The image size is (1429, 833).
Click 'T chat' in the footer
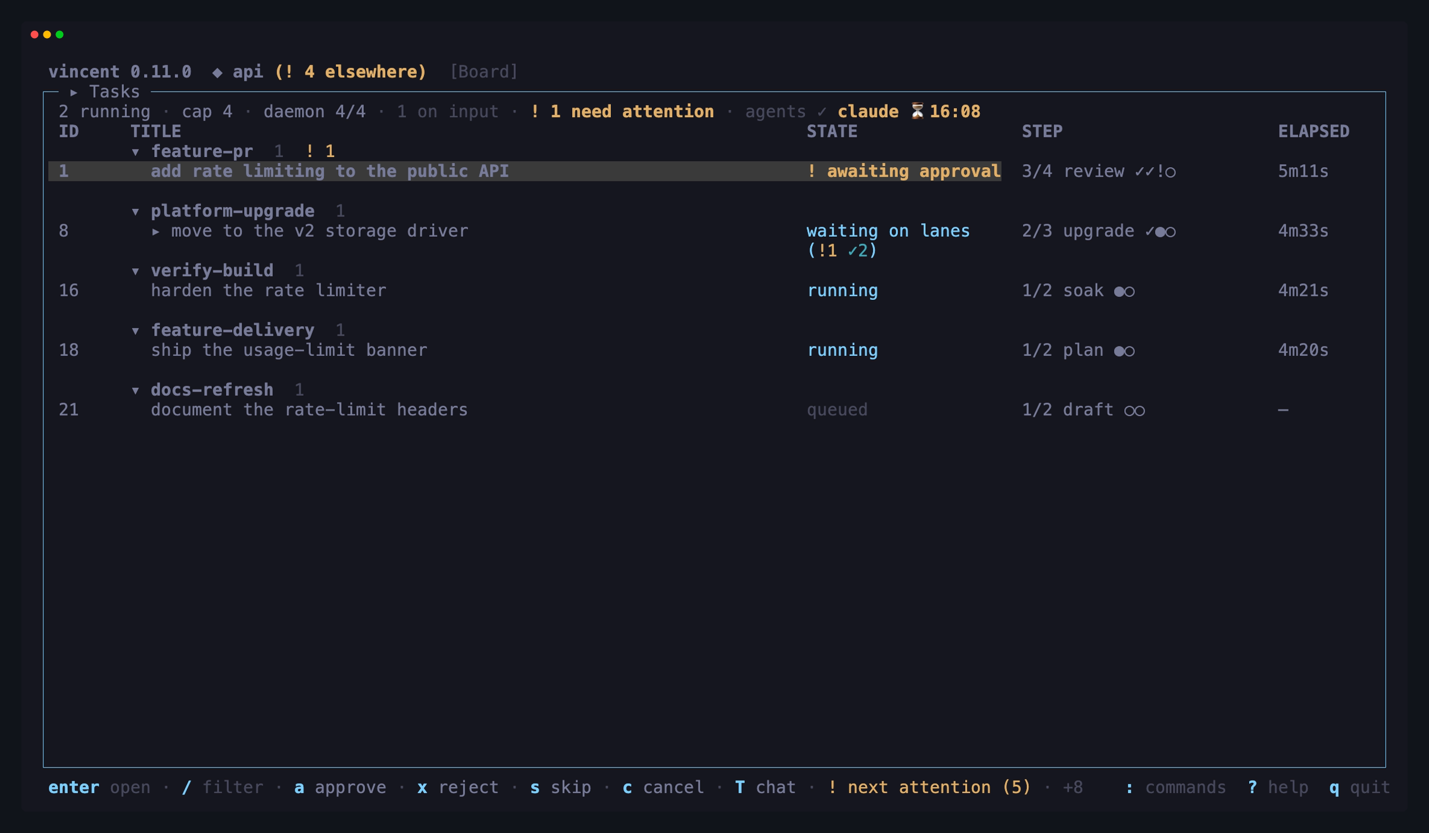[x=765, y=787]
